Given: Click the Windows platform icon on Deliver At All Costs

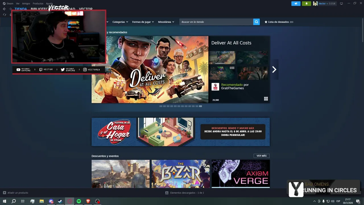Looking at the screenshot, I should click(266, 99).
